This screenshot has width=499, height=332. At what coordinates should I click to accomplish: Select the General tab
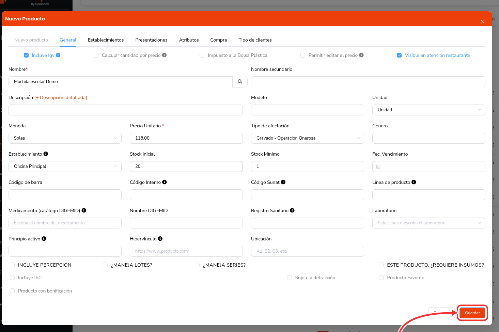68,40
